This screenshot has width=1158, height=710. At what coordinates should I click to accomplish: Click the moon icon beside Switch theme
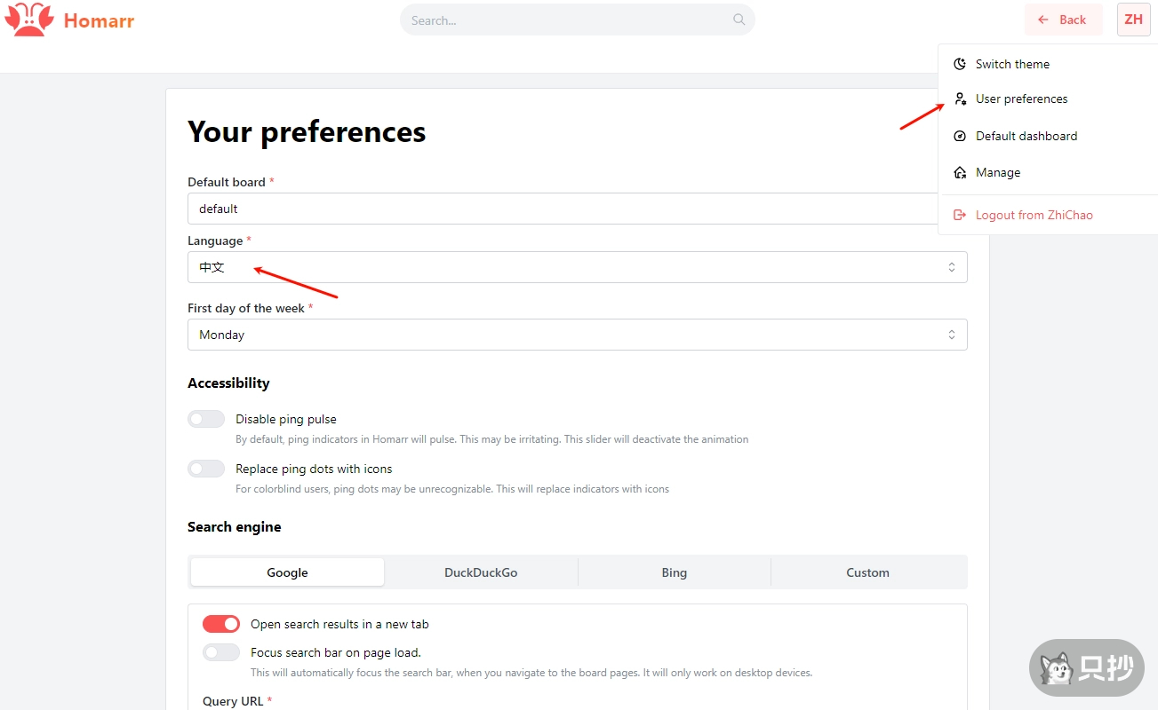click(959, 63)
